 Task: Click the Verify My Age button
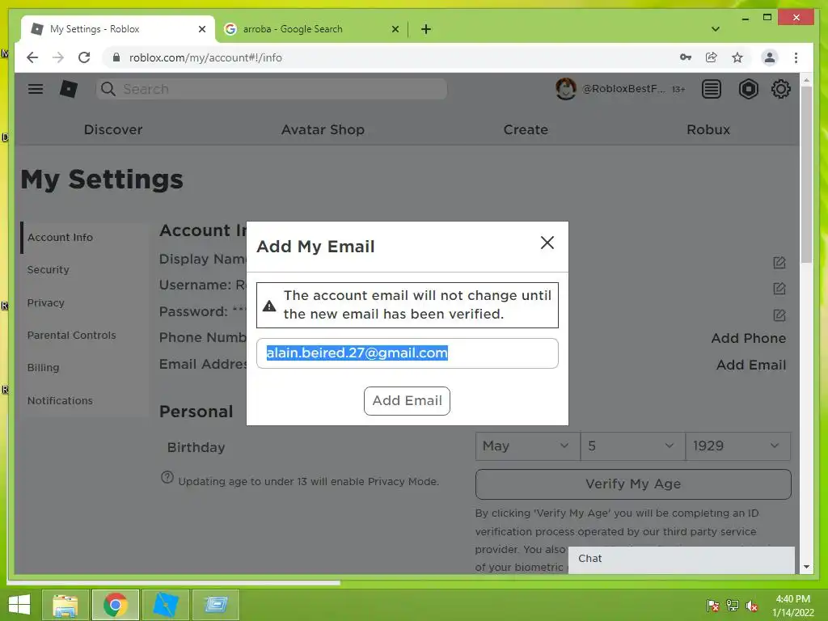tap(633, 484)
